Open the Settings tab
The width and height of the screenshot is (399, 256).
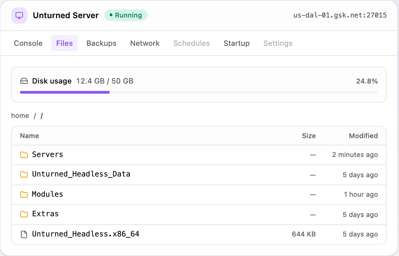click(x=278, y=43)
